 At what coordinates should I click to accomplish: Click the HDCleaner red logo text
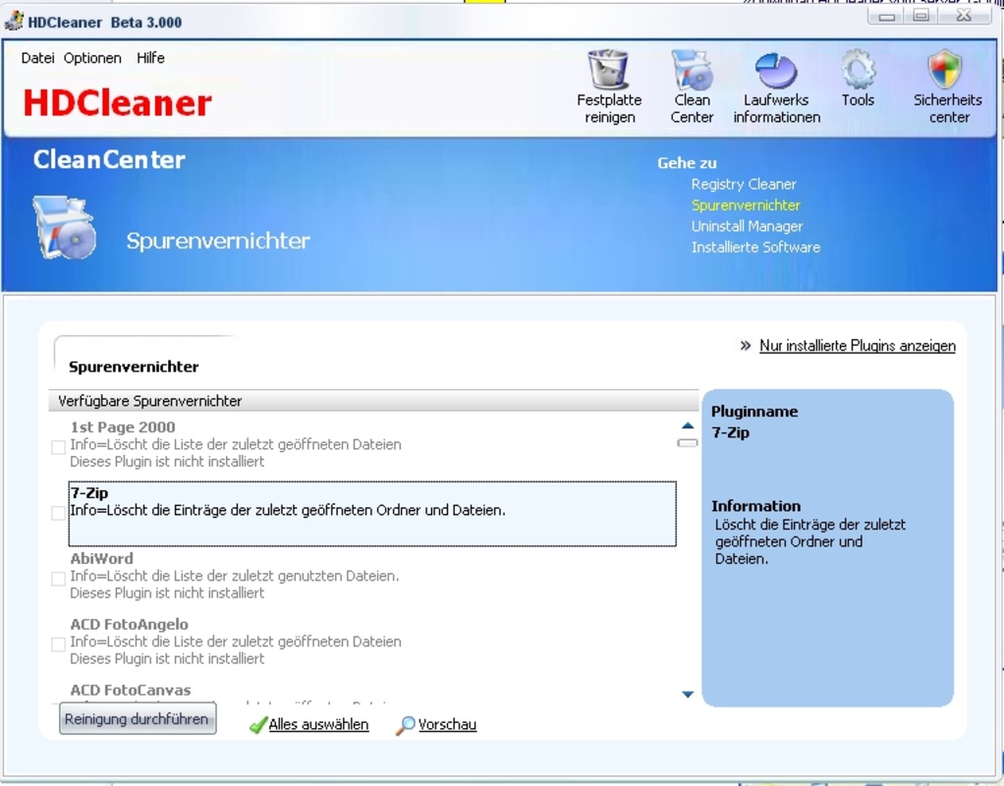point(117,103)
